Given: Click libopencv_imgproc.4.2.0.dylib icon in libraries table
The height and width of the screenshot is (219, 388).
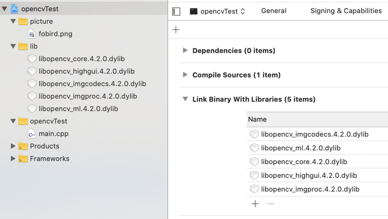Looking at the screenshot, I should [254, 189].
